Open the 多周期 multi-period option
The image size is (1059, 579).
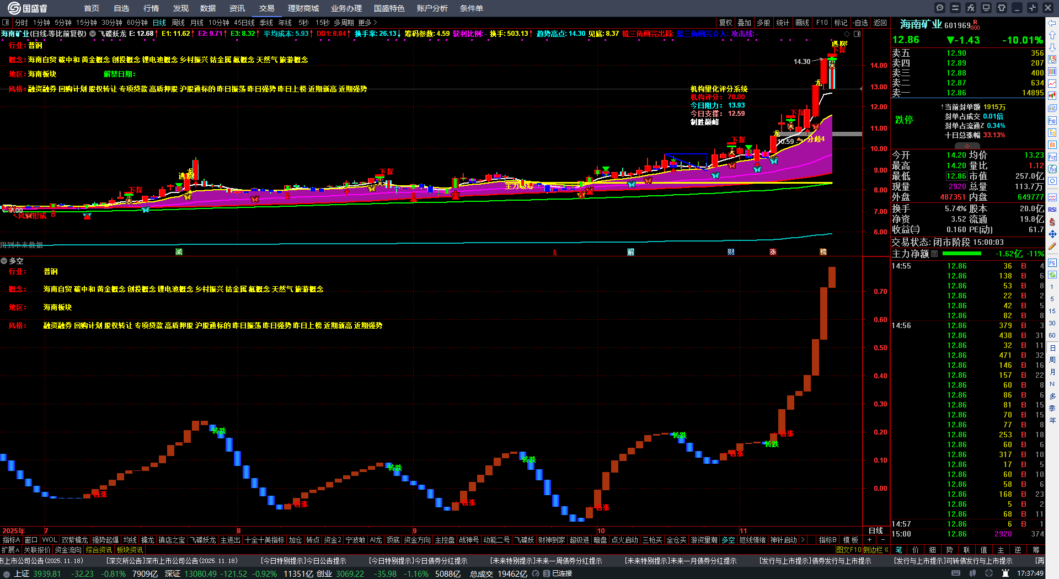point(344,23)
